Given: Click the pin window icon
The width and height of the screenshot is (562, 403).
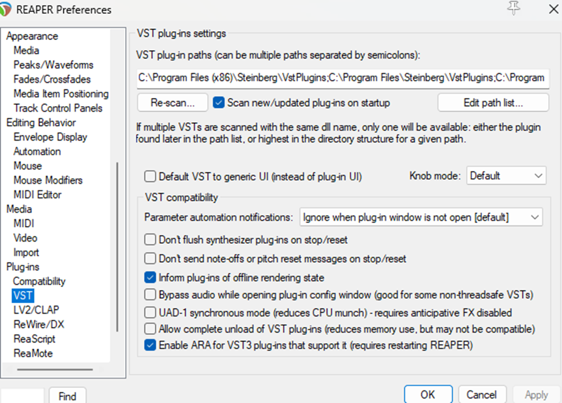Looking at the screenshot, I should tap(514, 8).
